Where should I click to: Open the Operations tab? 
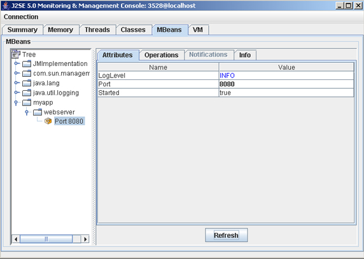pos(162,55)
